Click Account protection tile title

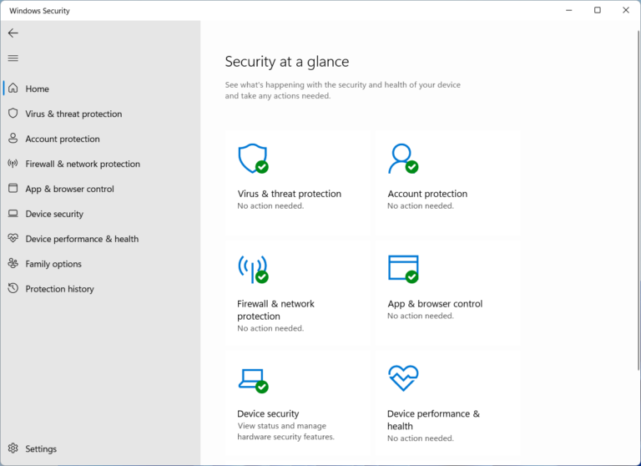427,194
